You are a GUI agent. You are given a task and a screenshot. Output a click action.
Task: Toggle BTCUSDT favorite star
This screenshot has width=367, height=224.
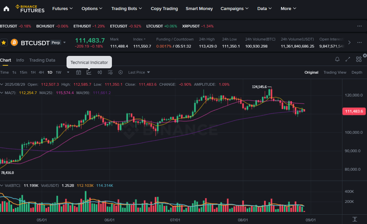coord(4,43)
